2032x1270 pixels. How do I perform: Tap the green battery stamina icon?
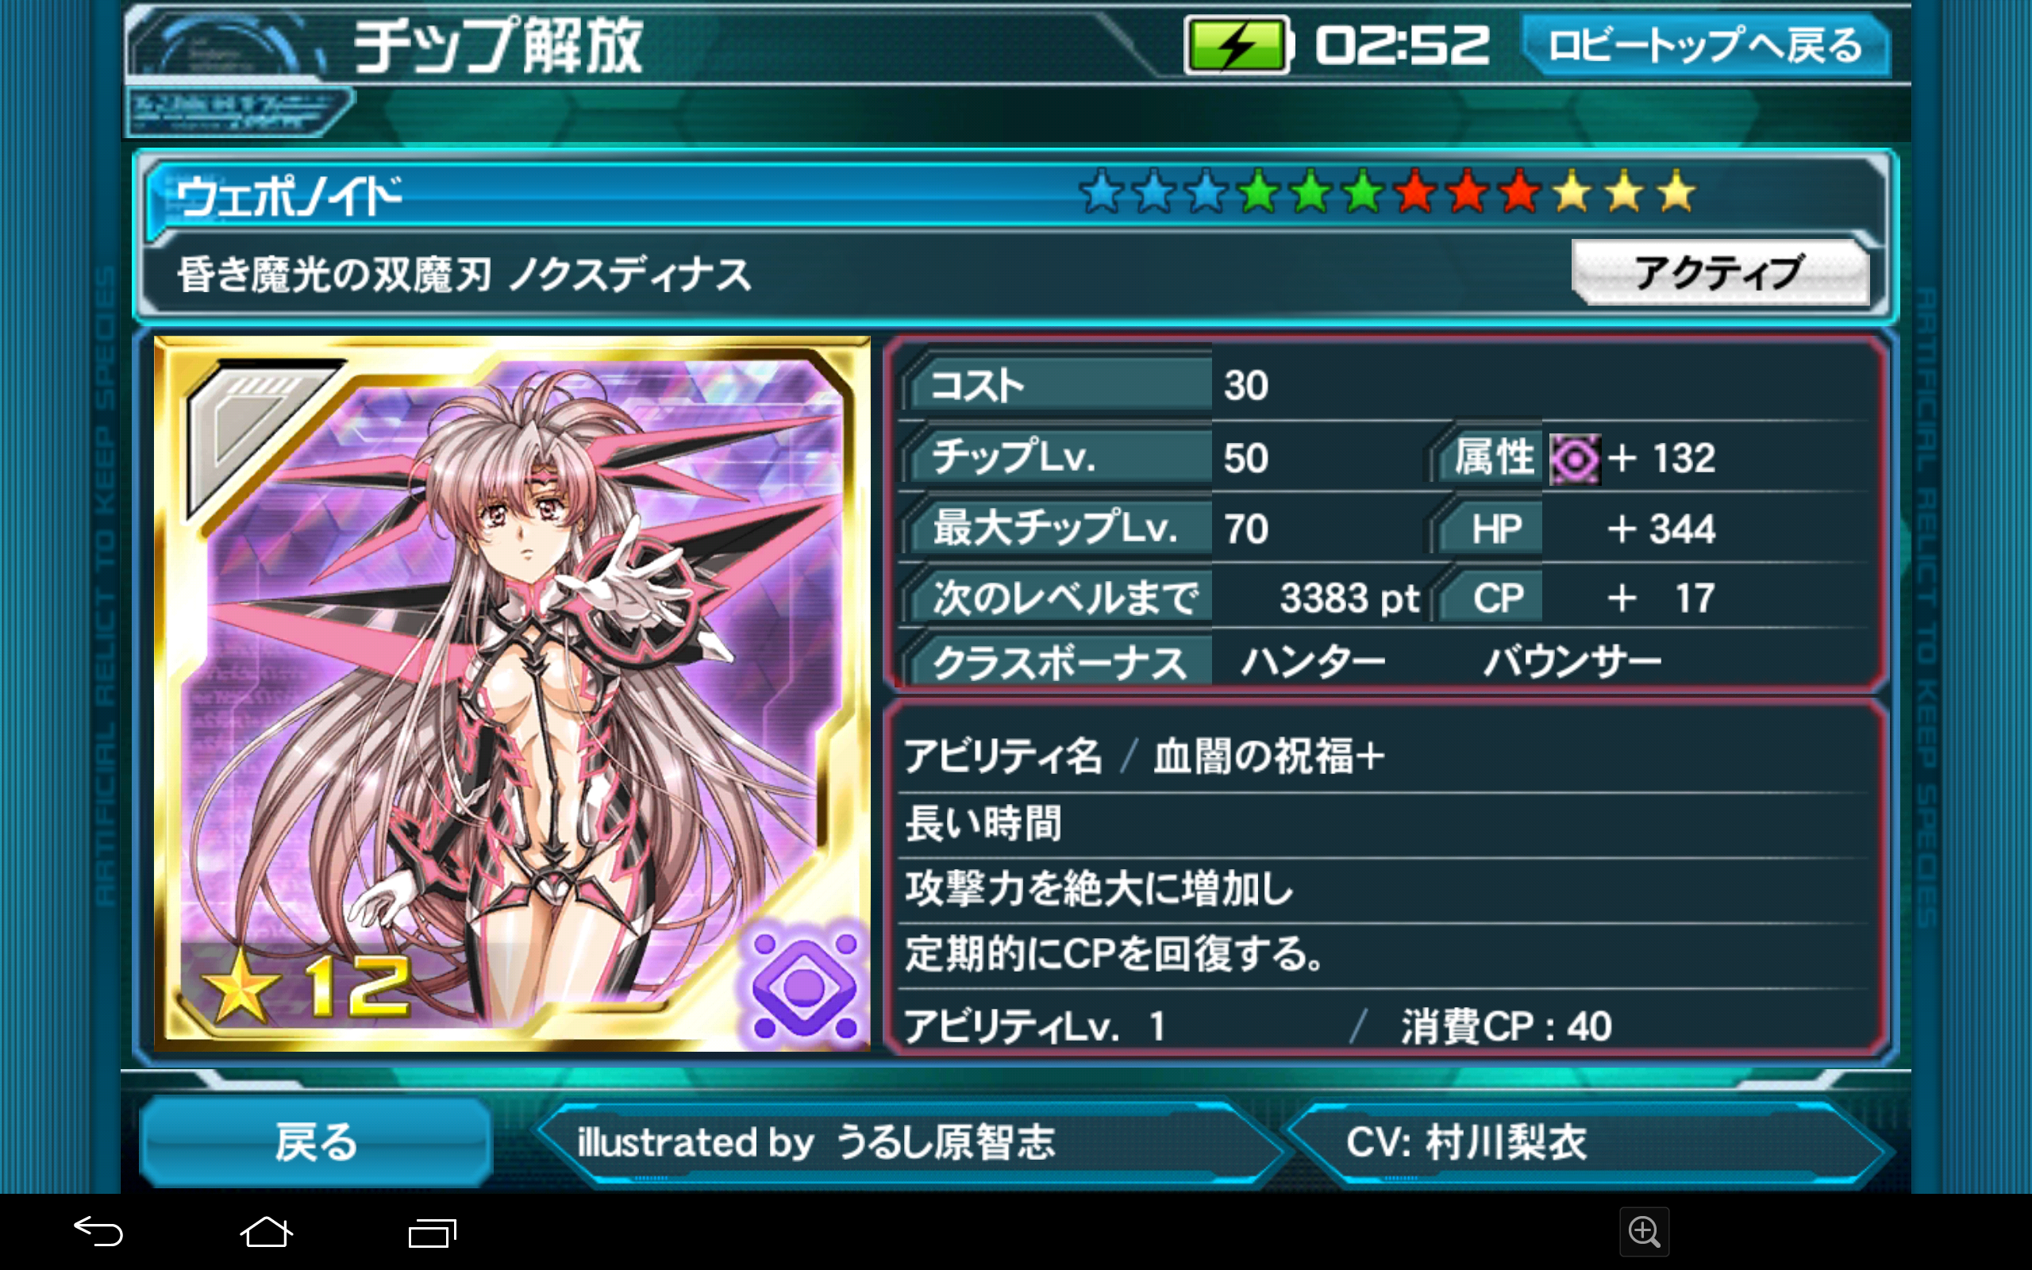point(1237,45)
